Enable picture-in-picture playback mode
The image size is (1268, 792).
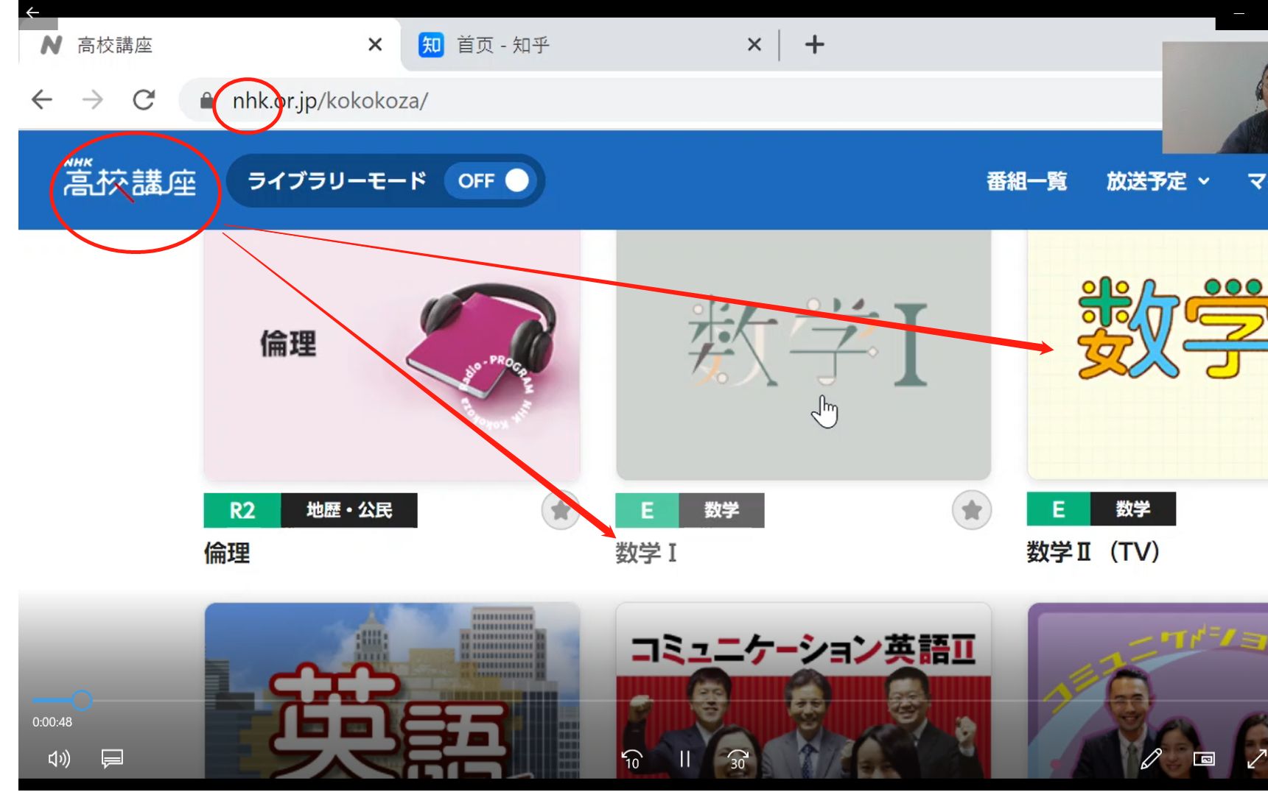[1204, 759]
